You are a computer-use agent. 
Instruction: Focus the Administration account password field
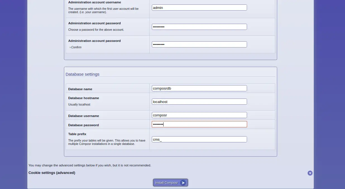point(199,27)
